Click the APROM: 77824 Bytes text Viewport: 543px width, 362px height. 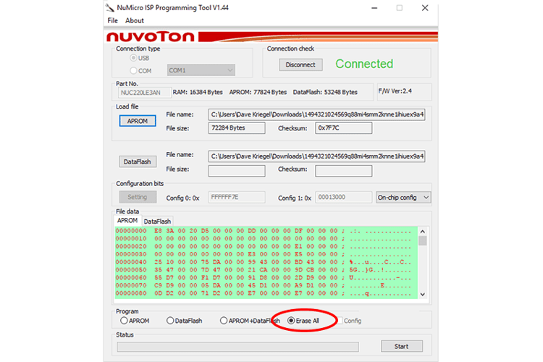coord(258,92)
